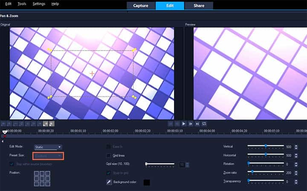The height and width of the screenshot is (191, 307).
Task: Click the brighter right-most keyframe toolbar icon
Action: tap(52, 124)
